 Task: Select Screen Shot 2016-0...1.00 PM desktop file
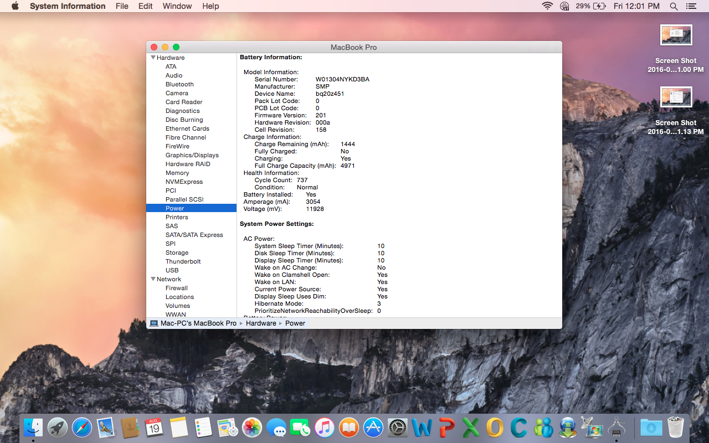click(676, 49)
